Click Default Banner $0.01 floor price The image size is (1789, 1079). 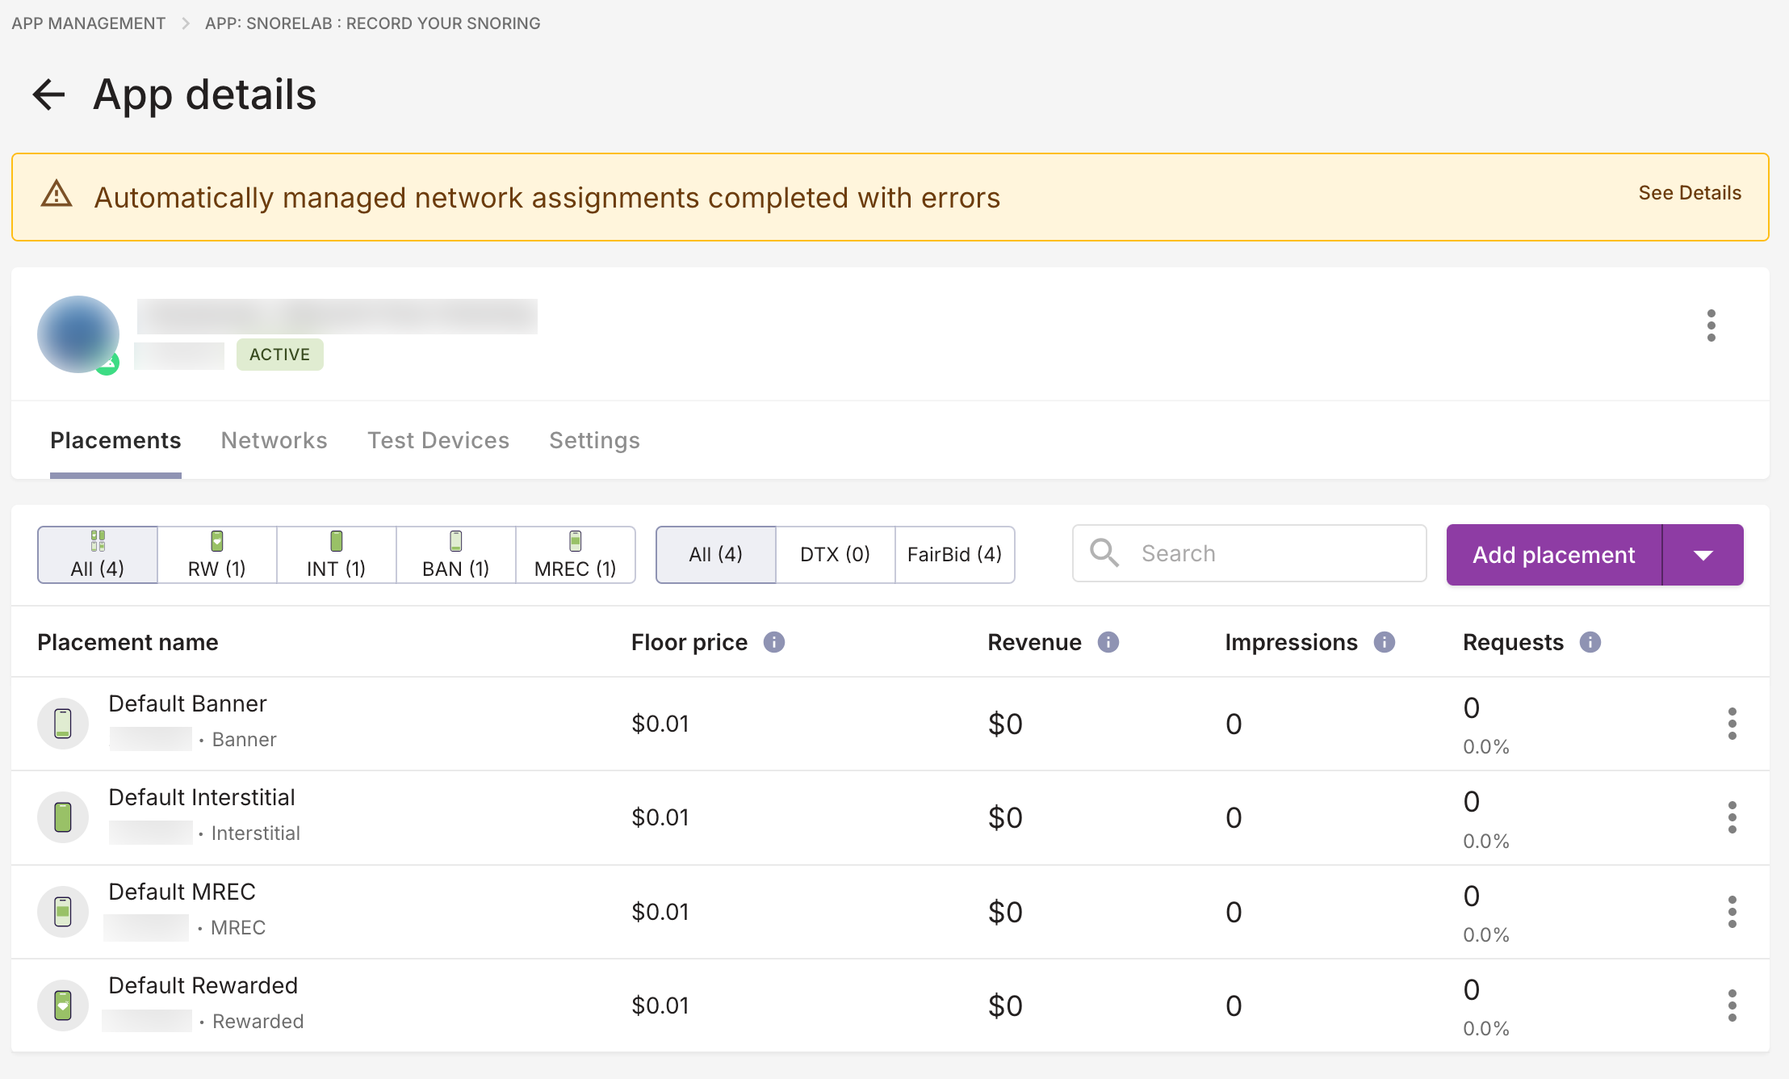(x=660, y=724)
